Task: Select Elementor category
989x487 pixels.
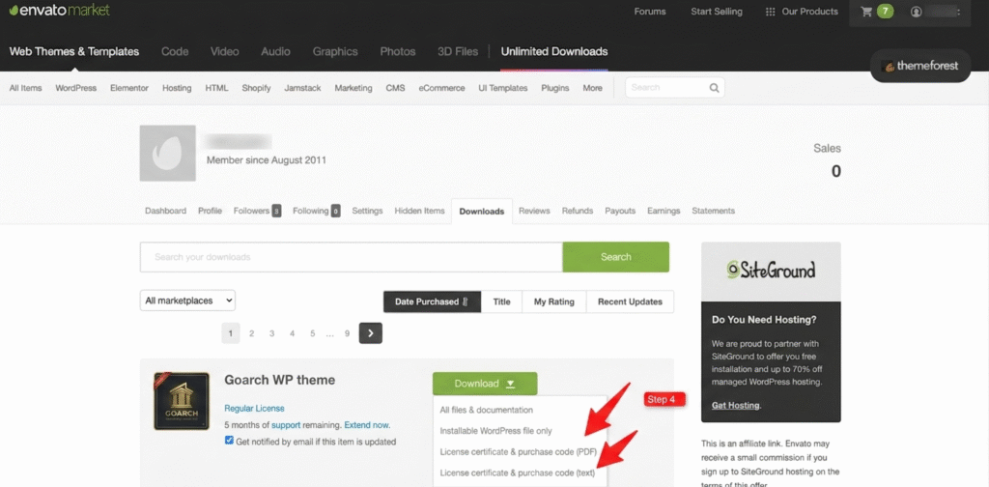Action: pyautogui.click(x=129, y=88)
